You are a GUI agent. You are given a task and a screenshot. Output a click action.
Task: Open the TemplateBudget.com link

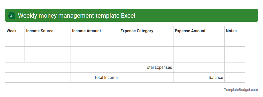click(241, 90)
